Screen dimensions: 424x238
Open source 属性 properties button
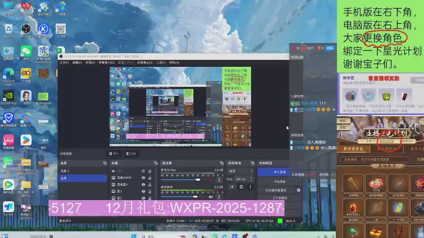(114, 154)
